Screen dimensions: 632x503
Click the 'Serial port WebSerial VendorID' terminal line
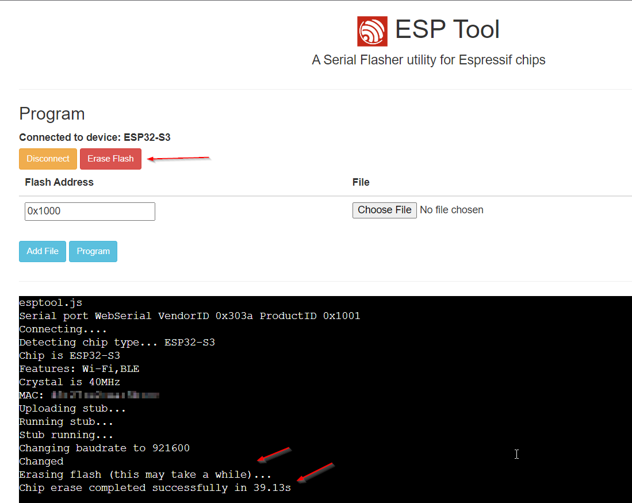point(190,316)
